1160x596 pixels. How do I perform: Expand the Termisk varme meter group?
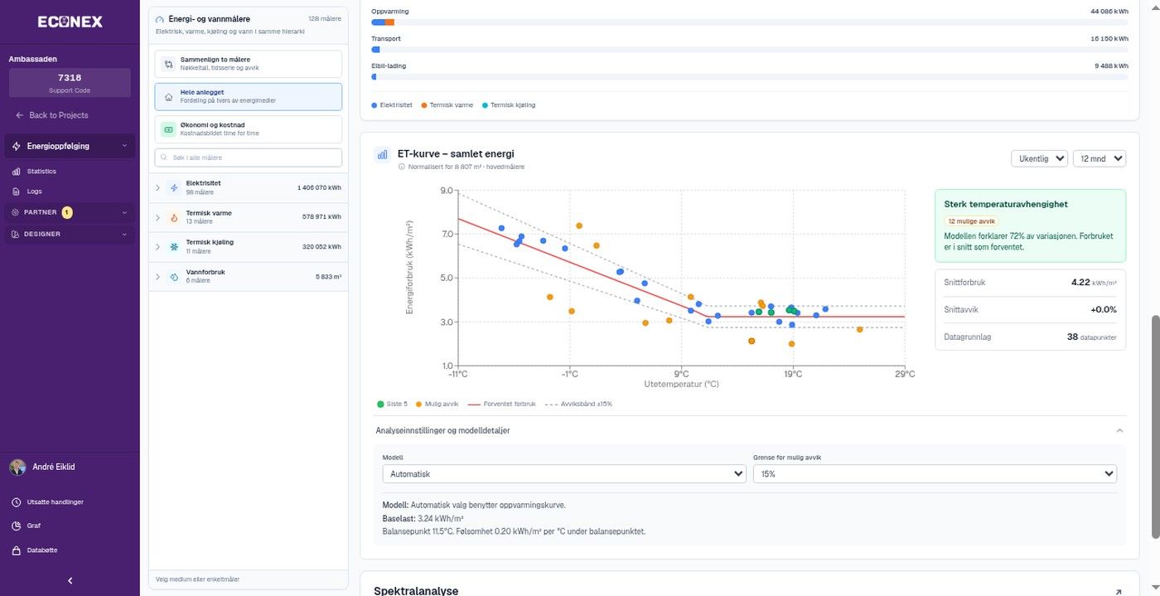pos(157,217)
